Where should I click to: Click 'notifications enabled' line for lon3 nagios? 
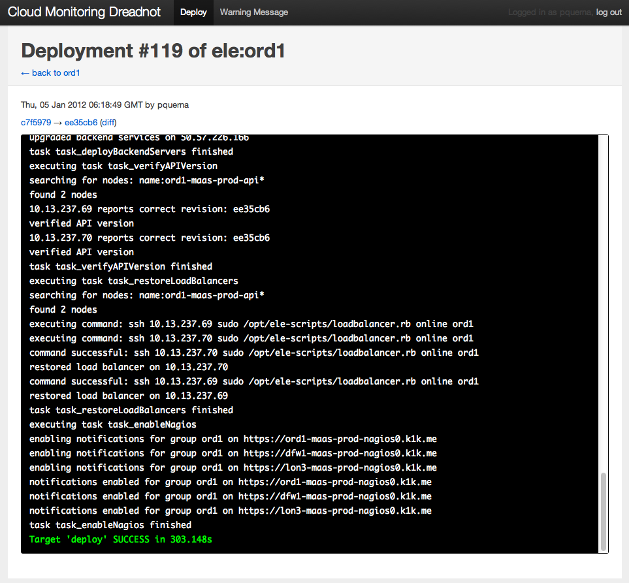(231, 511)
